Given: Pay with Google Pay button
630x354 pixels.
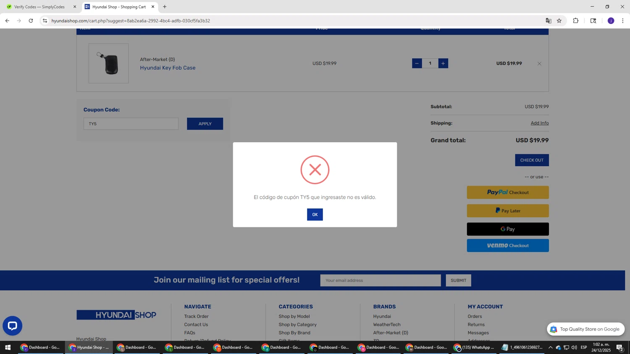Looking at the screenshot, I should click(x=508, y=229).
